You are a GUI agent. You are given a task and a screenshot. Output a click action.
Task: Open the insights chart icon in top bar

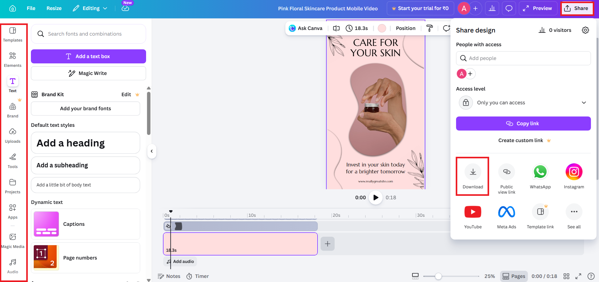[492, 8]
